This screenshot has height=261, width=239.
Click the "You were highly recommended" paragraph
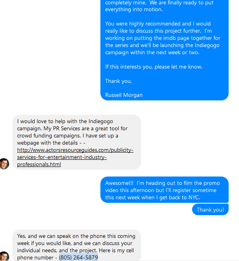(163, 38)
